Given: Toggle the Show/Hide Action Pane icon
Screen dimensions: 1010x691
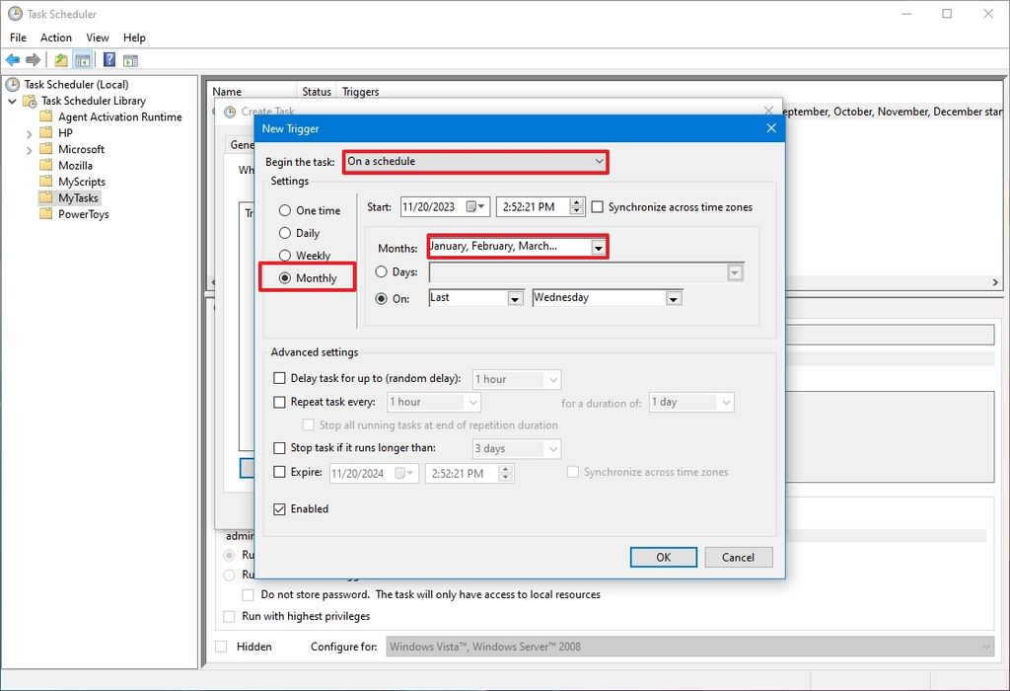Looking at the screenshot, I should 129,59.
